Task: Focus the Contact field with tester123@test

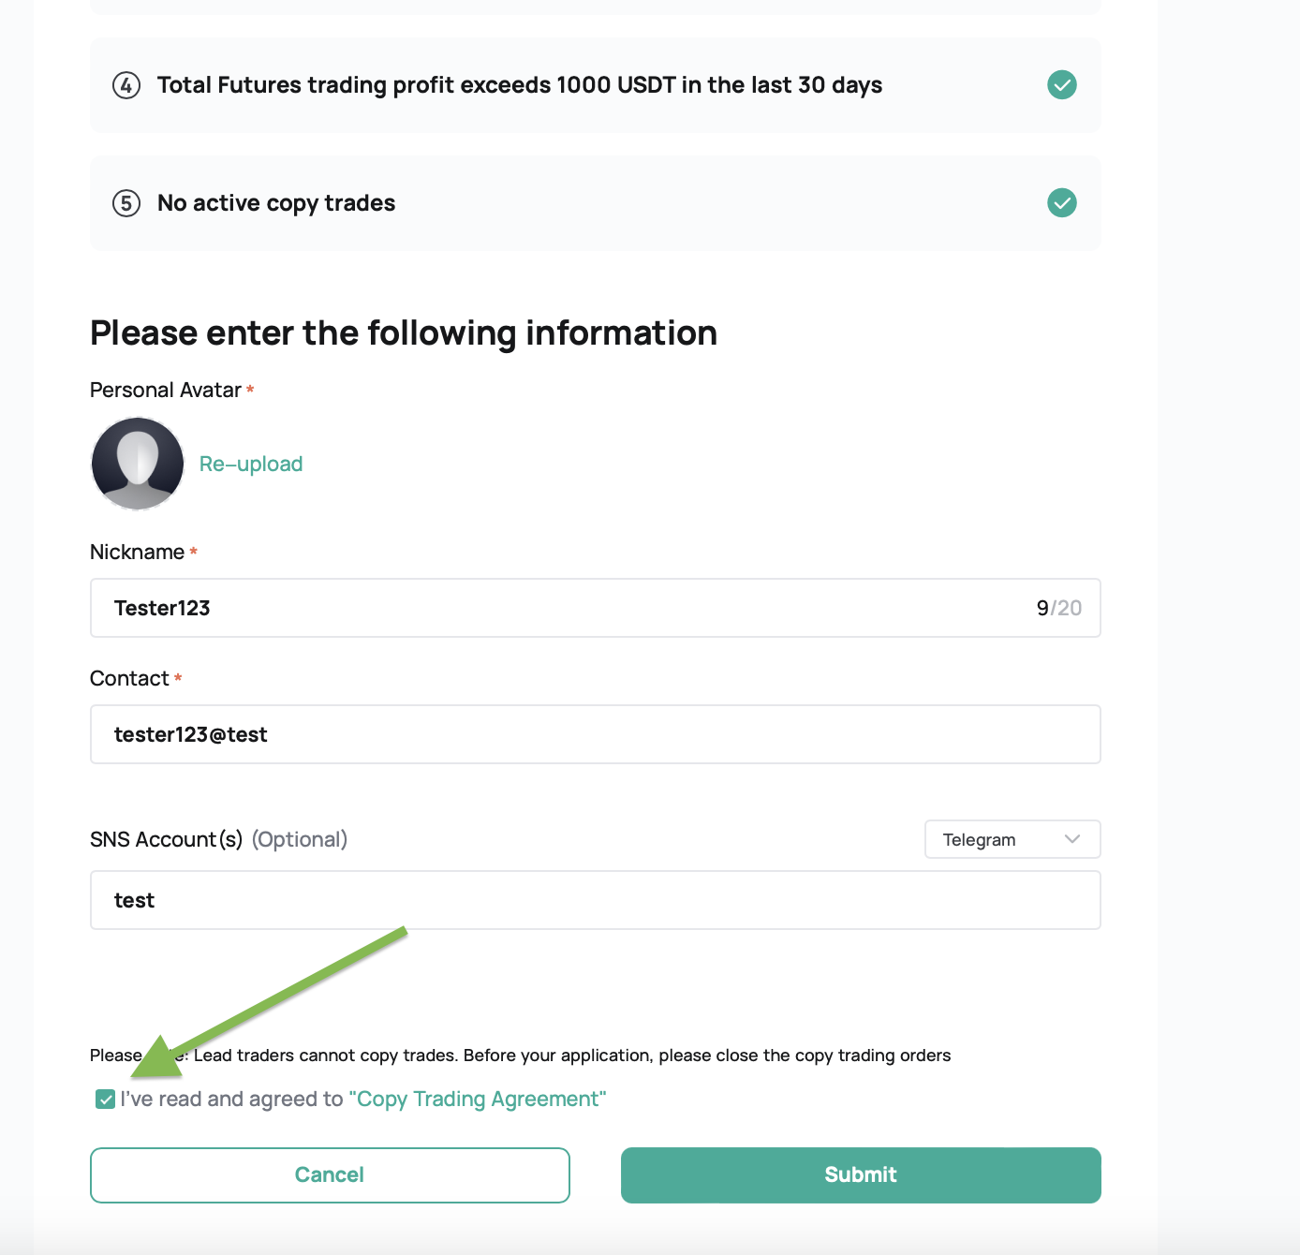Action: point(595,734)
